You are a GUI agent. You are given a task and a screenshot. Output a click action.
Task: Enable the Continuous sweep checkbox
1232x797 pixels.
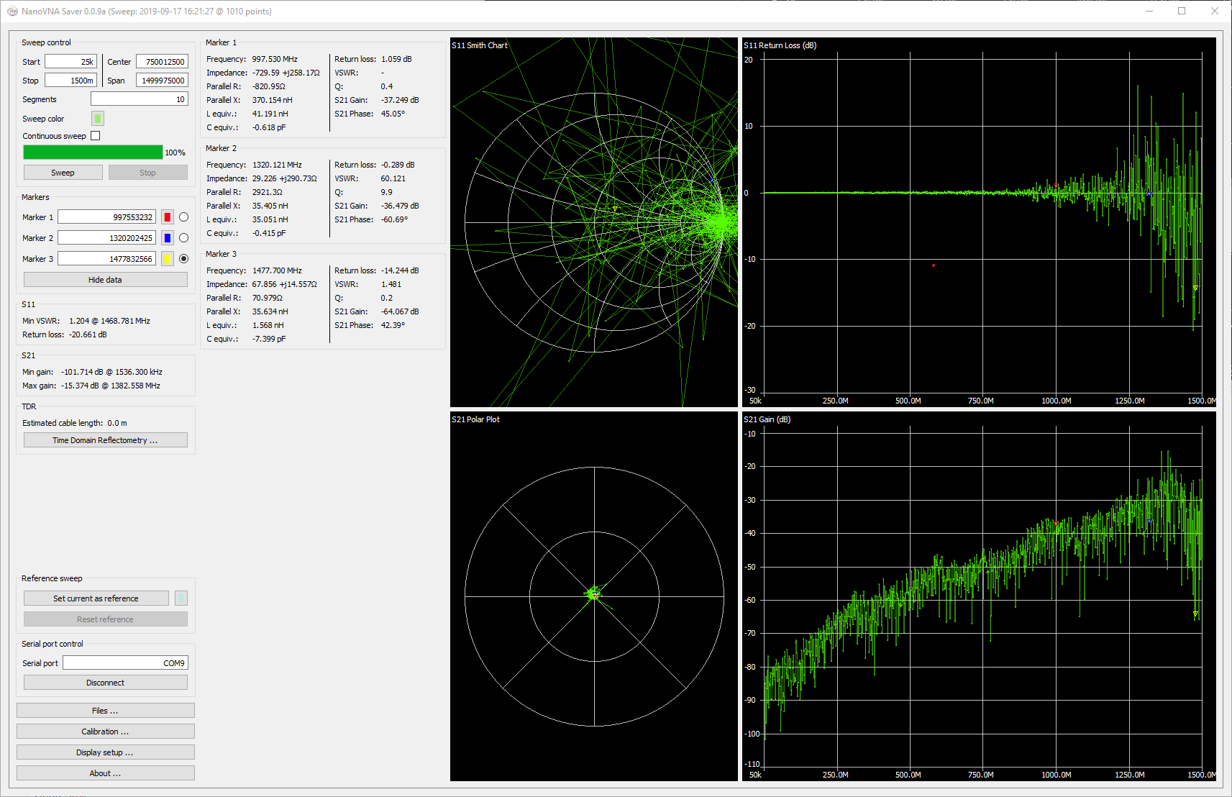tap(96, 136)
